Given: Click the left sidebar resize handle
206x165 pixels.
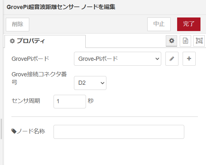Looking at the screenshot, I should (1, 129).
